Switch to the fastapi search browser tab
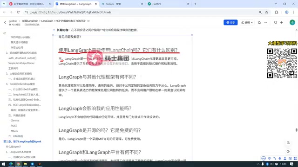This screenshot has height=167, width=298. (x=122, y=4)
